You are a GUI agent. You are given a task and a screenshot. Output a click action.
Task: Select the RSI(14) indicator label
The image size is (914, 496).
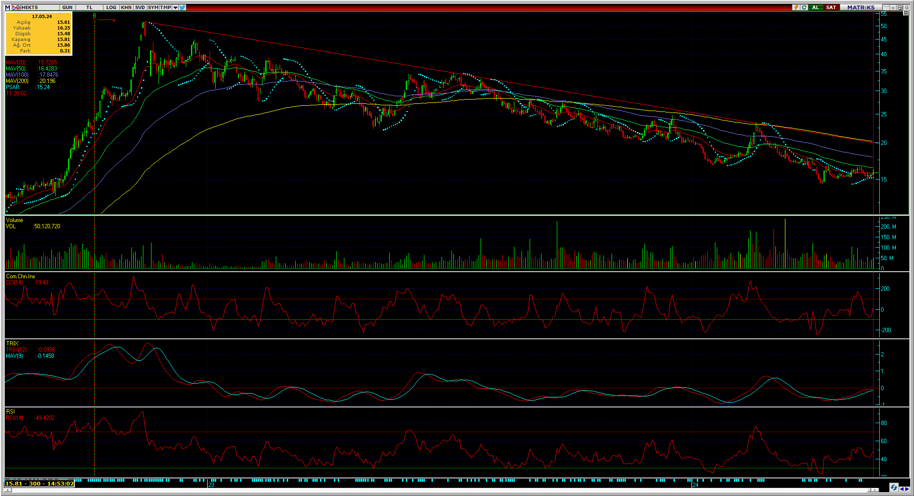coord(14,418)
